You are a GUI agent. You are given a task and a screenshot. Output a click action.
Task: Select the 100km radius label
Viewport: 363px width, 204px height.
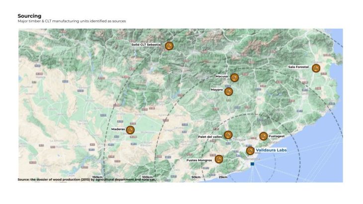147,177
